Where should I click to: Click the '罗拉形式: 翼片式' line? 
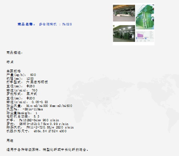coord(22,94)
